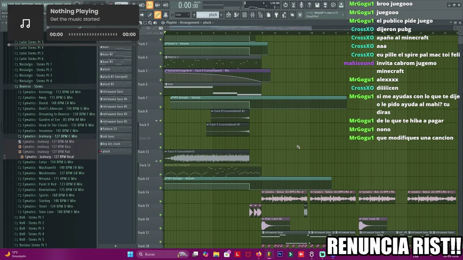Open the help question mark icon
Image resolution: width=463 pixels, height=260 pixels.
click(309, 5)
